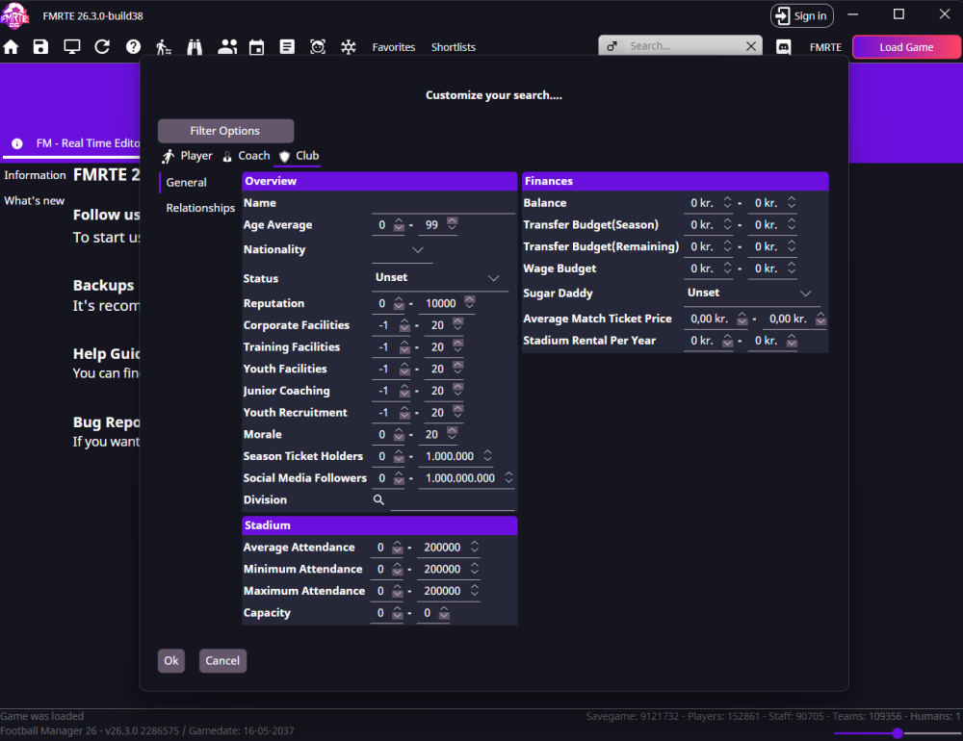Click the Transfer Budget(Remaining) minimum value
963x741 pixels.
pyautogui.click(x=702, y=246)
